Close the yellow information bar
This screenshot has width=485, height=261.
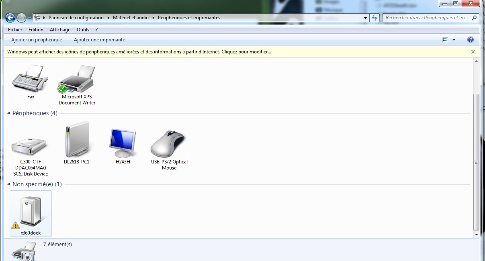tap(473, 52)
